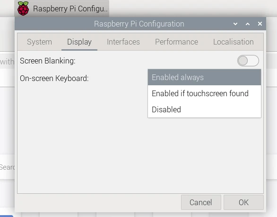Image resolution: width=277 pixels, height=217 pixels.
Task: Select the Display tab
Action: coord(79,42)
